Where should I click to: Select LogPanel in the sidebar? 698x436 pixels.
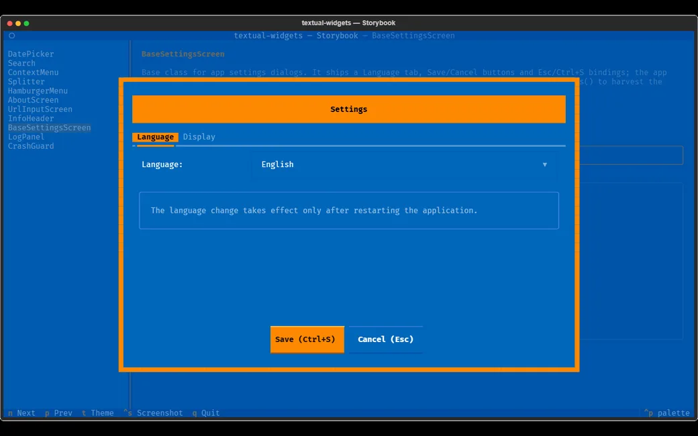point(26,137)
